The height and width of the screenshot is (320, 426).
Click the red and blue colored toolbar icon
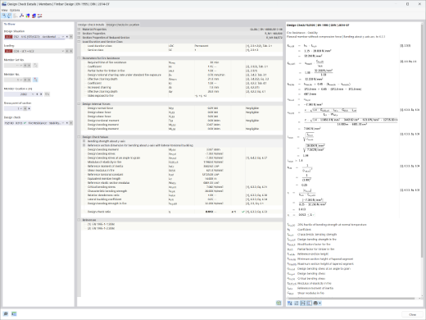(x=34, y=16)
